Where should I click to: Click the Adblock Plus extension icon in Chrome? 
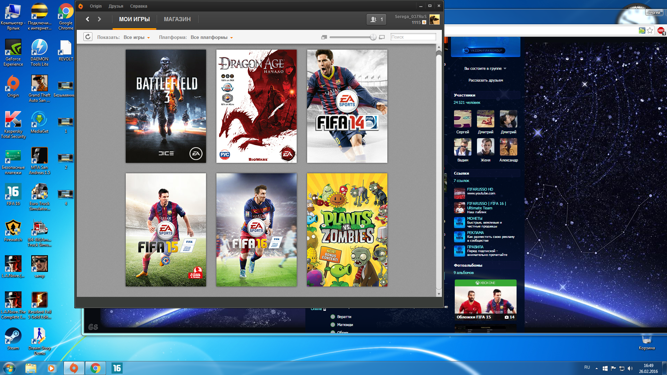tap(660, 31)
